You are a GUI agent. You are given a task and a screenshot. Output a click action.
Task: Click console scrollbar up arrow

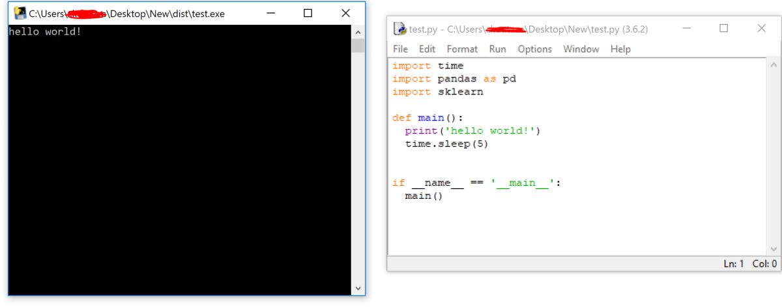[358, 31]
